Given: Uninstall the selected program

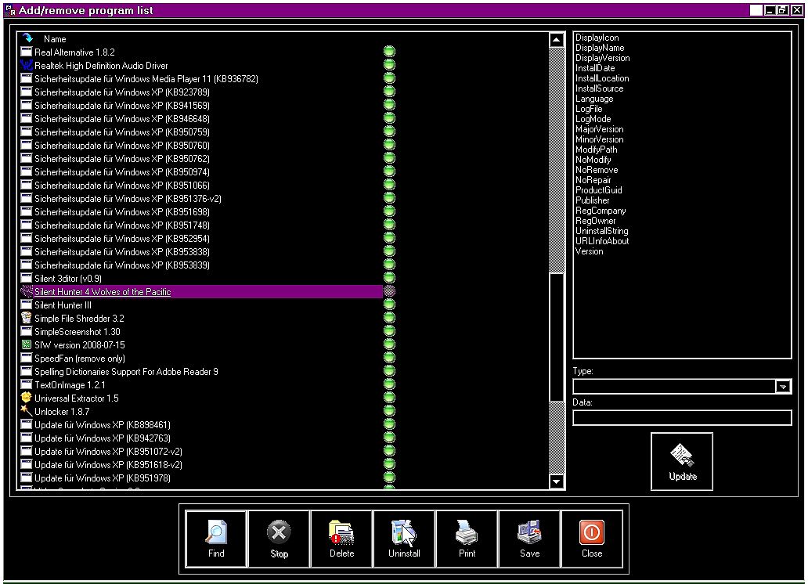Looking at the screenshot, I should pyautogui.click(x=404, y=539).
